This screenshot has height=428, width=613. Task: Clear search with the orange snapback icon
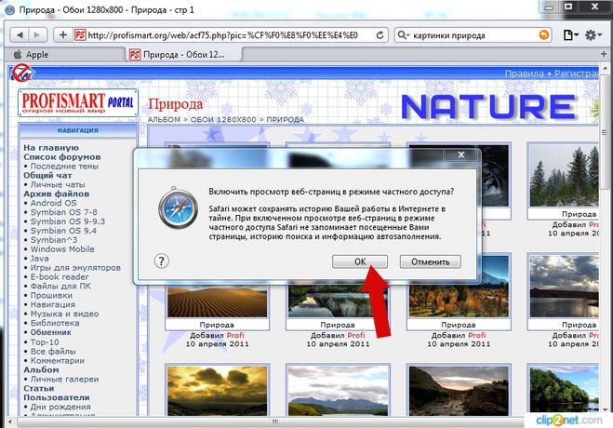[x=543, y=35]
